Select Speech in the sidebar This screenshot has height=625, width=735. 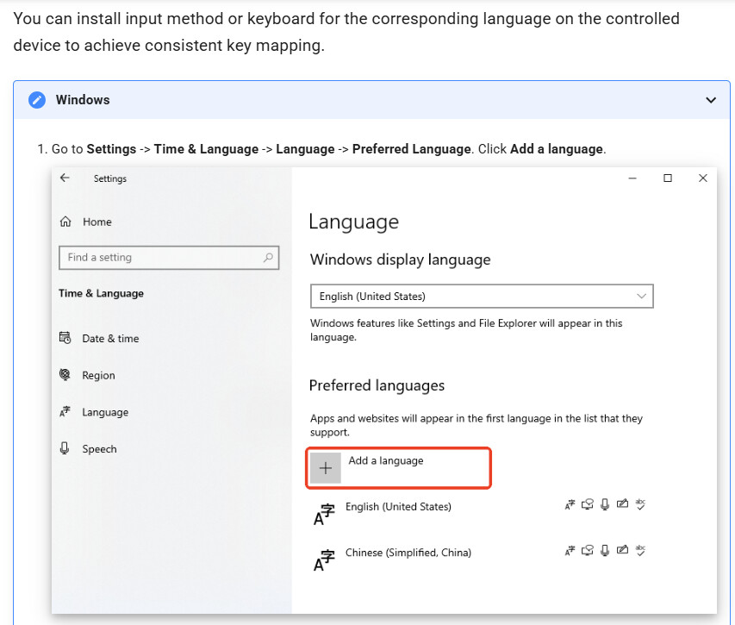(x=99, y=448)
